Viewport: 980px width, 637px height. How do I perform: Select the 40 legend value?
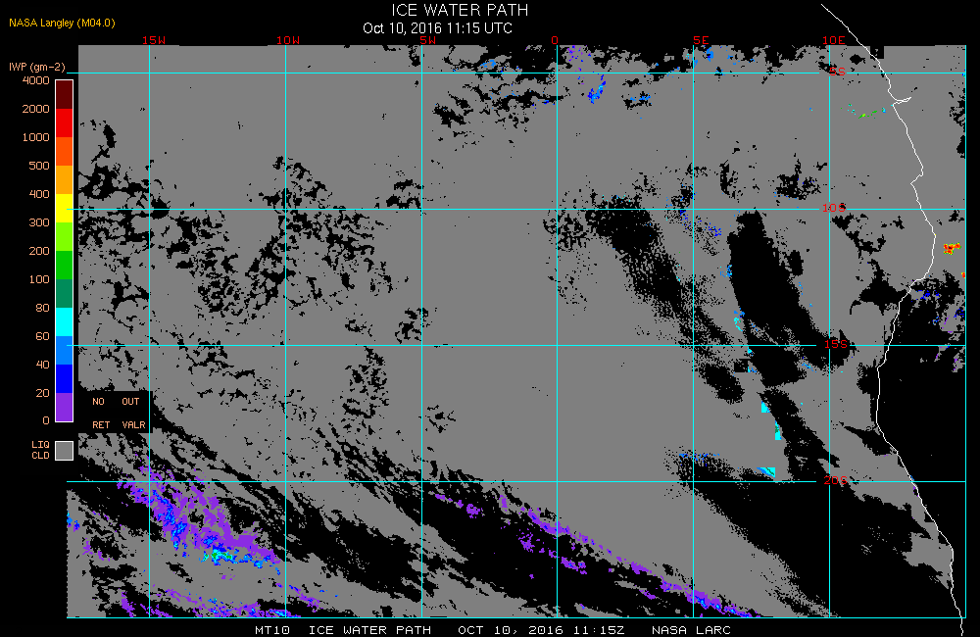pyautogui.click(x=42, y=365)
